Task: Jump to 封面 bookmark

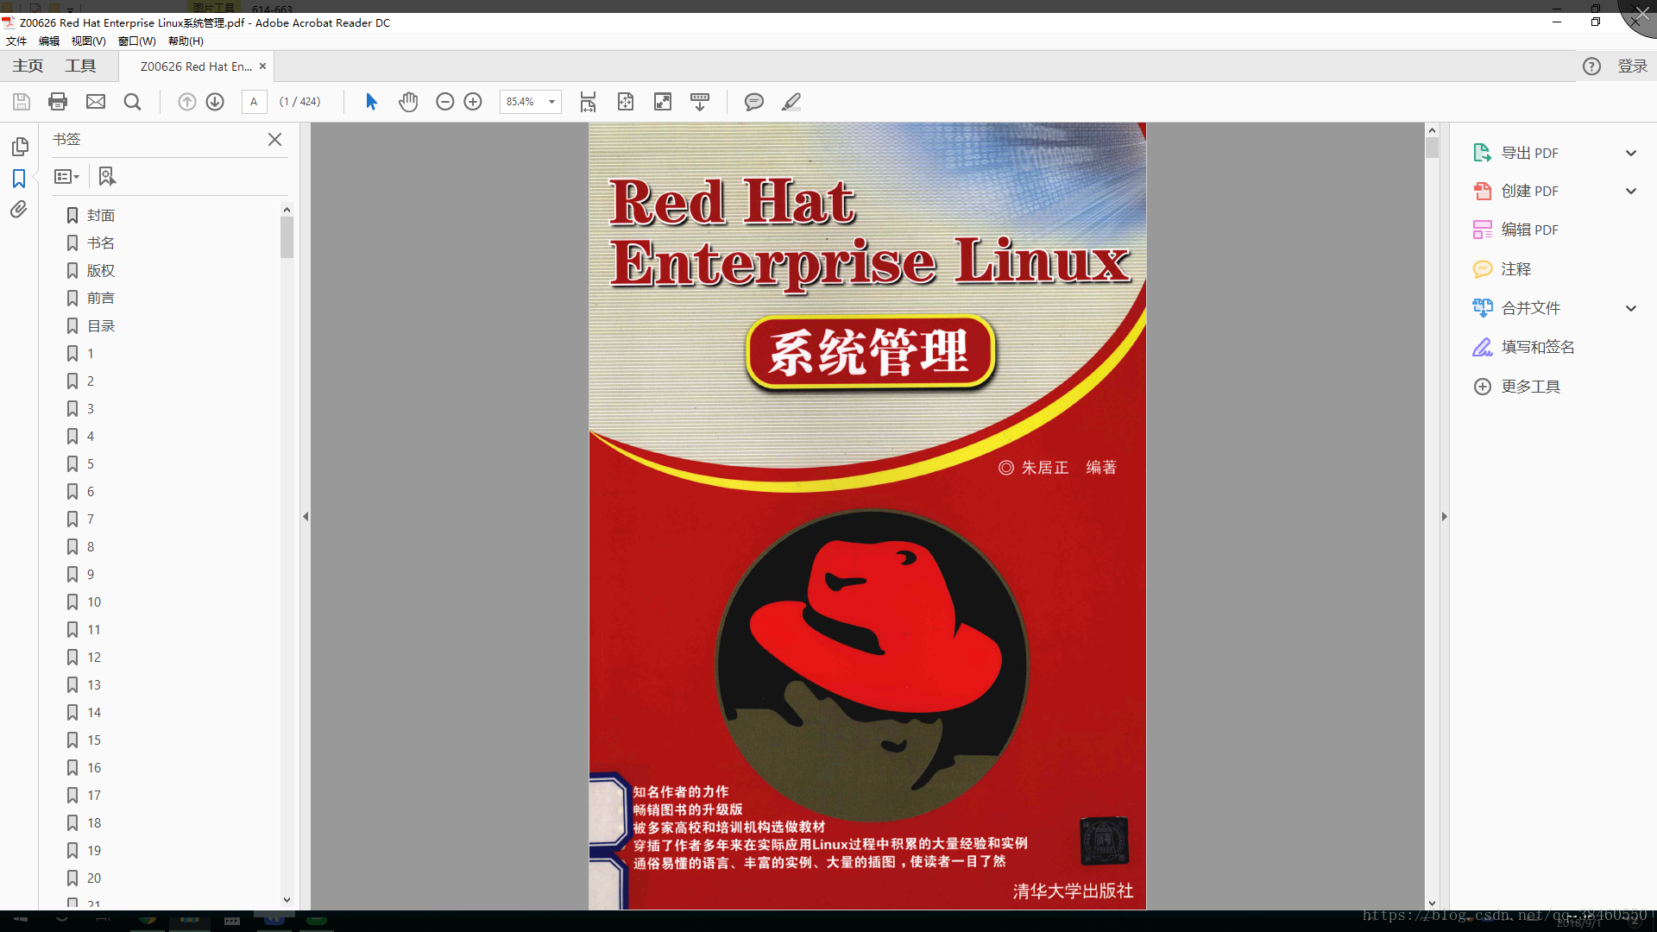Action: (101, 216)
